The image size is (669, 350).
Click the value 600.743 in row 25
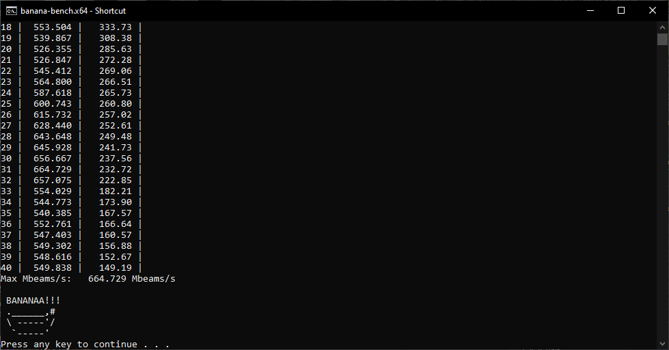[x=53, y=104]
